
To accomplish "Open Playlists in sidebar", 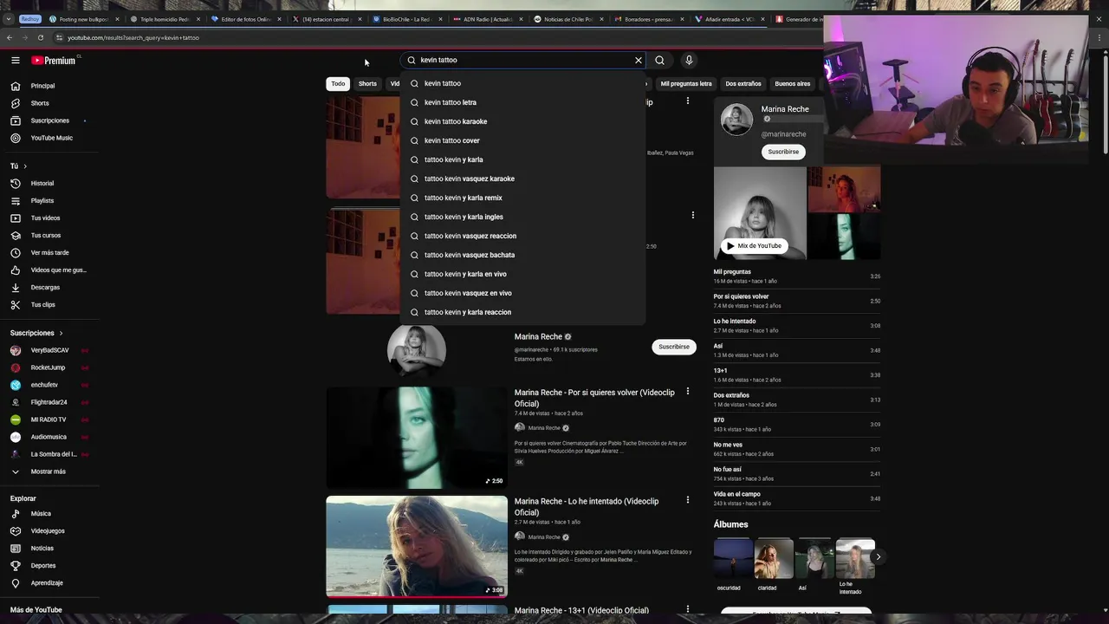I will click(42, 200).
